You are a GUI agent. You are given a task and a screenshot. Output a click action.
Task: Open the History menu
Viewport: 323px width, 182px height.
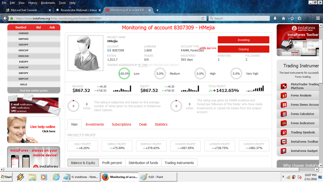[33, 3]
